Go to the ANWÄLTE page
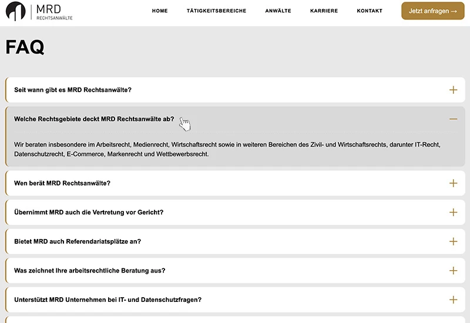470x323 pixels. 278,11
